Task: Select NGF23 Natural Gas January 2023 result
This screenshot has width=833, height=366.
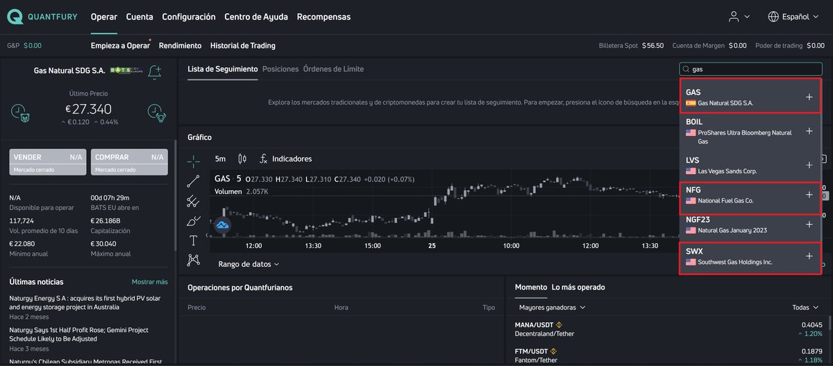Action: (x=750, y=225)
